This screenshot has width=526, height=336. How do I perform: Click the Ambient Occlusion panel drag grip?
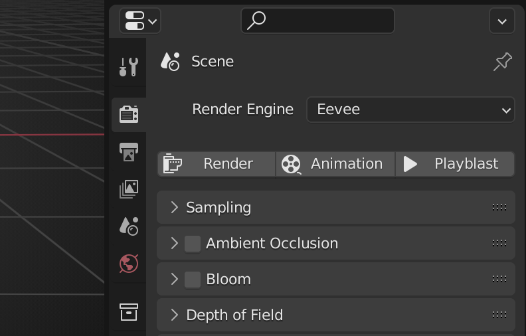[499, 243]
